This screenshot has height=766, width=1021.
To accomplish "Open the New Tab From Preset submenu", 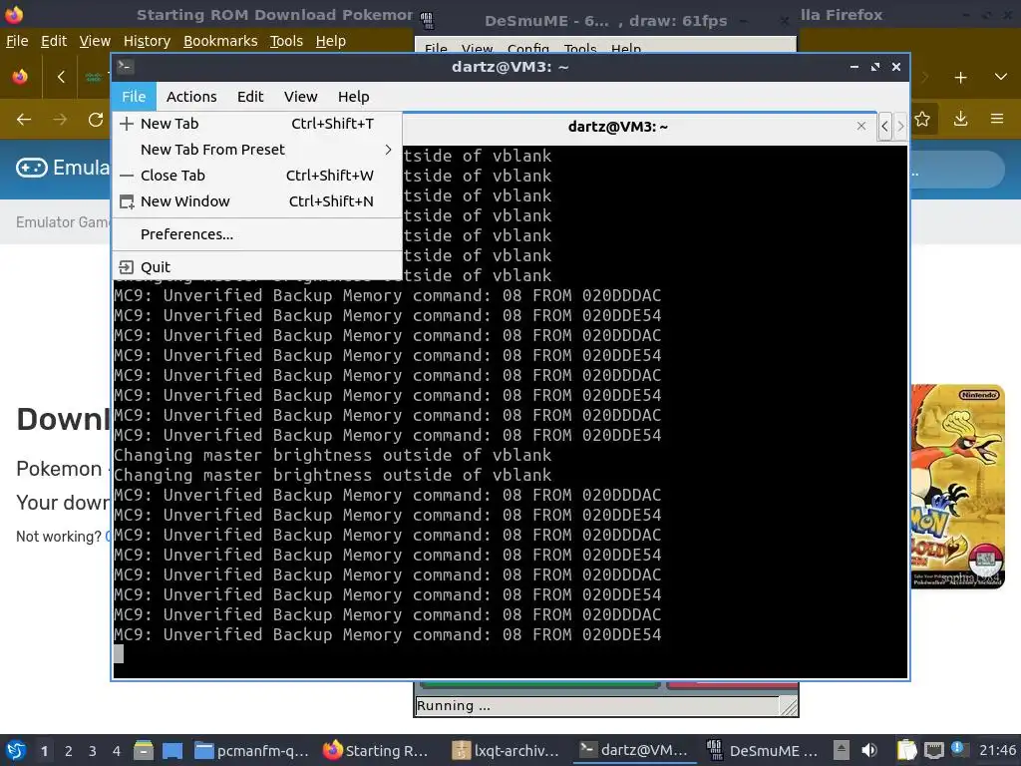I will [257, 150].
